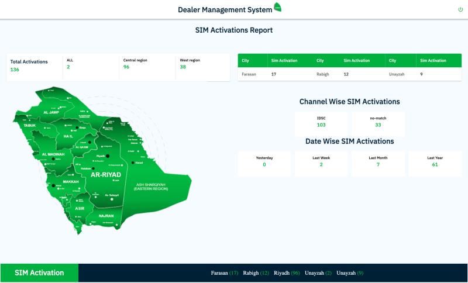Select the Last Week date card
The width and height of the screenshot is (468, 283).
click(321, 161)
